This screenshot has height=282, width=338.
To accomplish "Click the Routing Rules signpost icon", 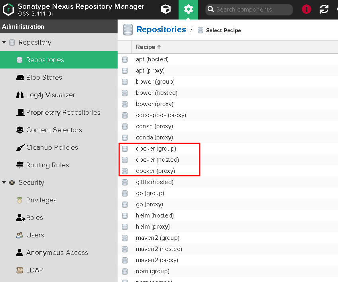I will click(x=20, y=165).
